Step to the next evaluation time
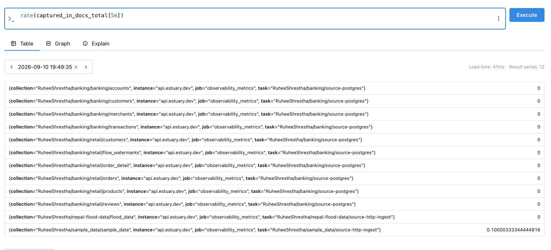Screen dimensions: 551x250 click(86, 67)
